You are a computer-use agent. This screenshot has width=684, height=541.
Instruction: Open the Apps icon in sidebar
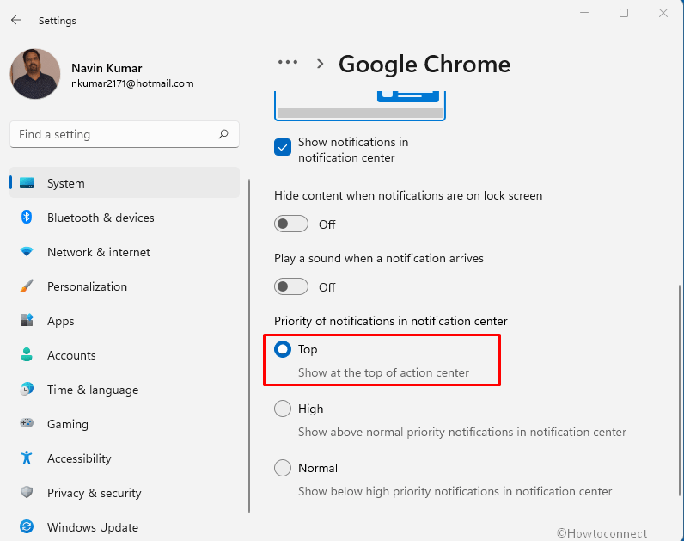coord(27,320)
